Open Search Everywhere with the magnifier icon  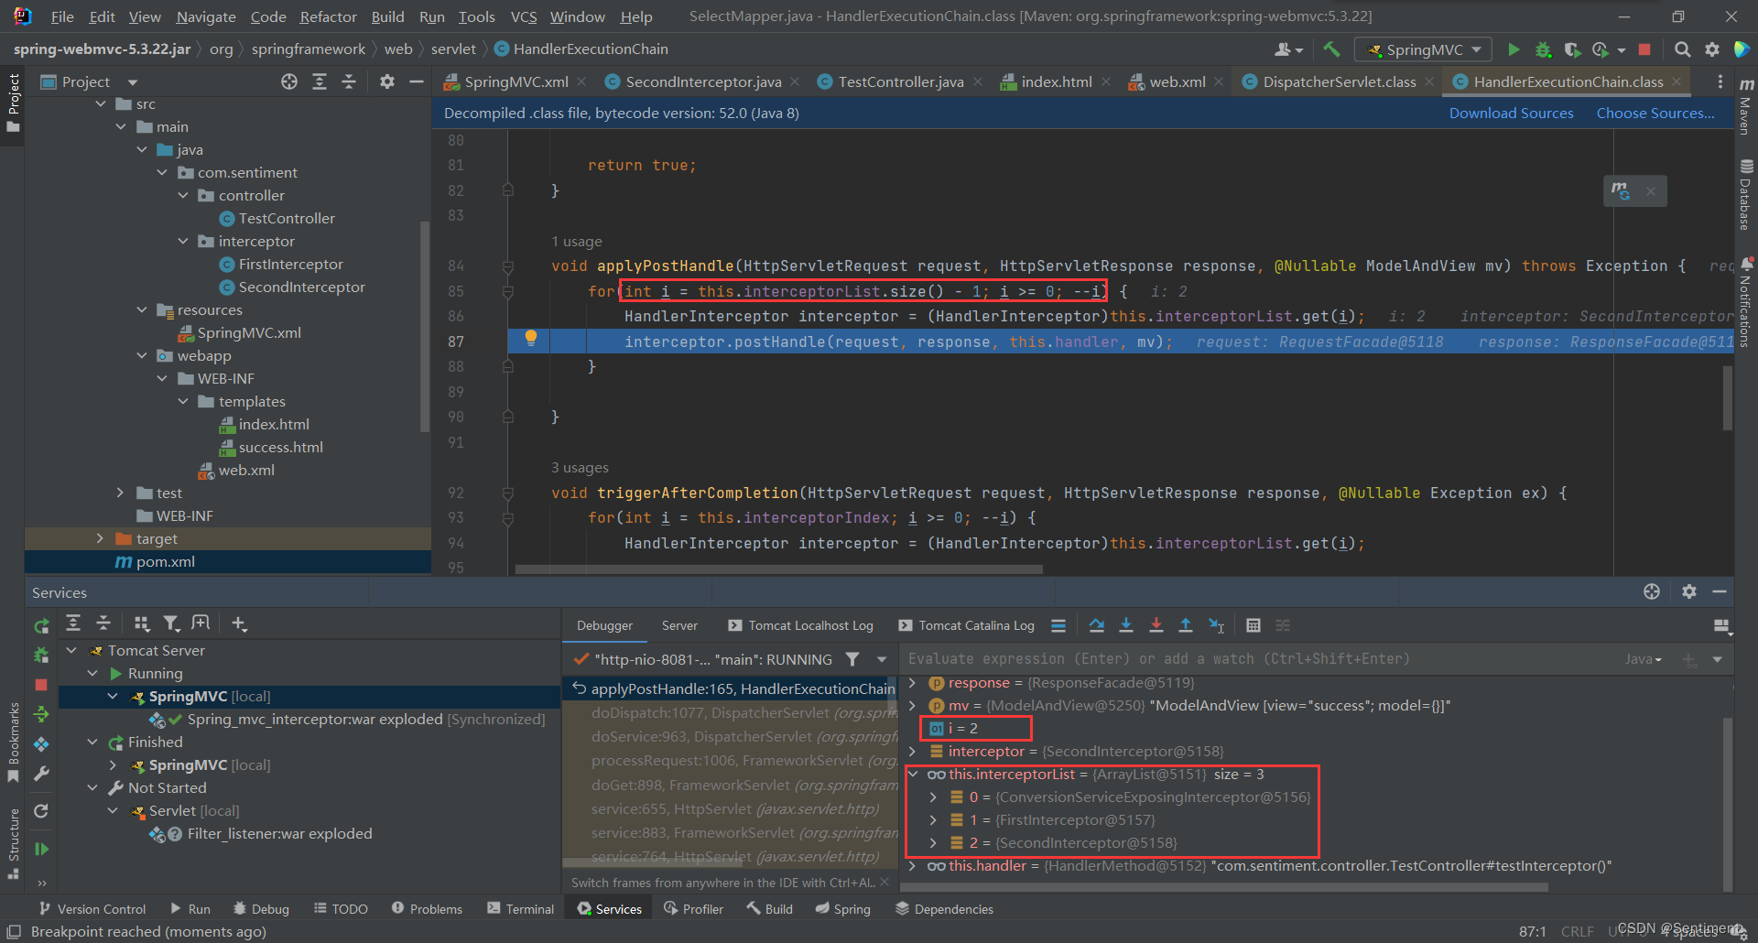1682,49
